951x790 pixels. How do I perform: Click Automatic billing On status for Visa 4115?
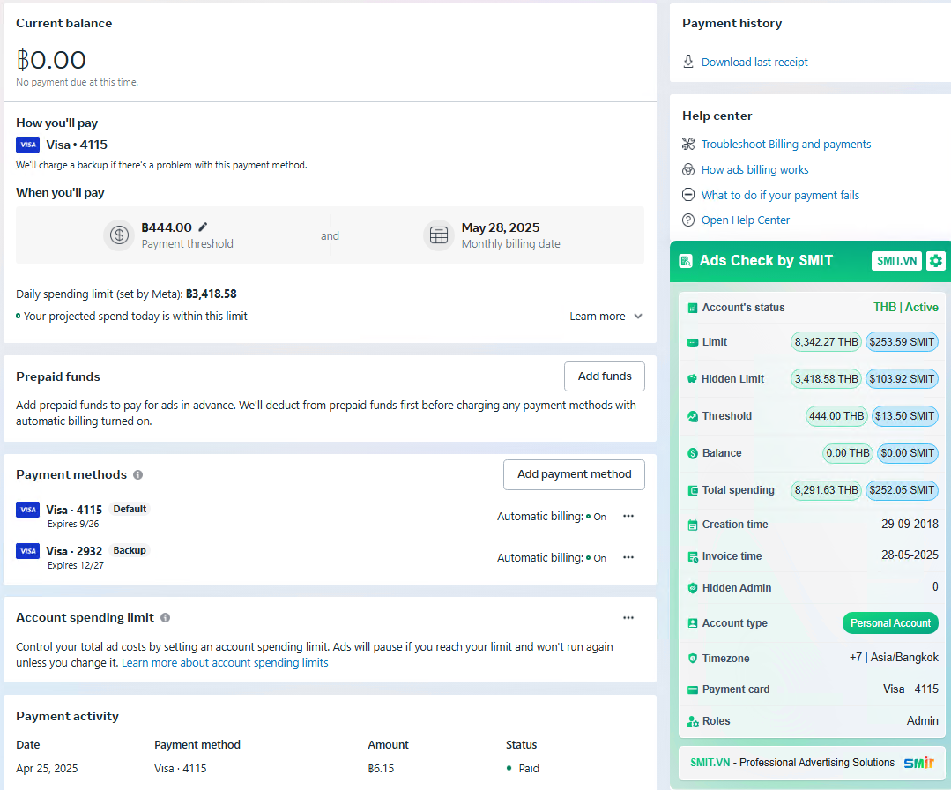[x=552, y=517]
